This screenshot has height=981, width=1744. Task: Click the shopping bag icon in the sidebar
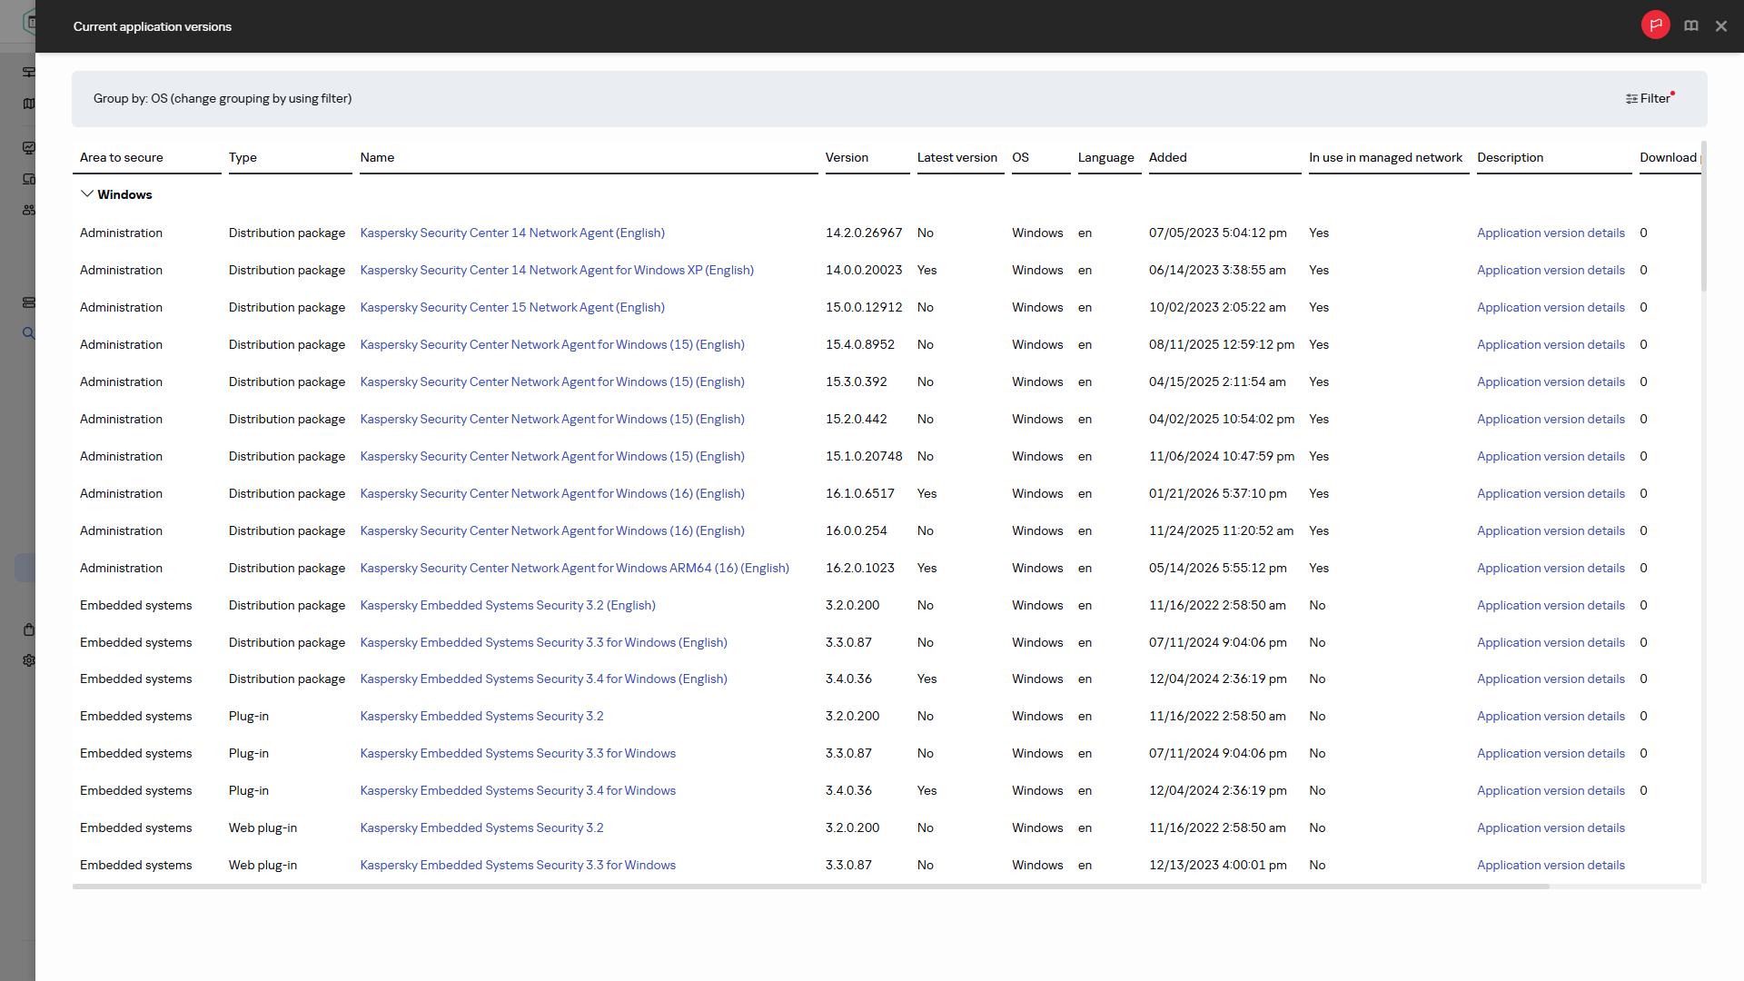[28, 629]
